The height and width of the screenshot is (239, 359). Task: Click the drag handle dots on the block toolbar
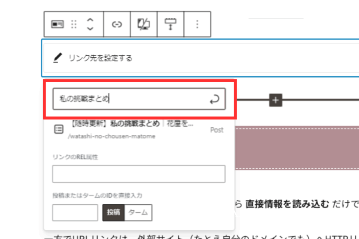[x=74, y=24]
